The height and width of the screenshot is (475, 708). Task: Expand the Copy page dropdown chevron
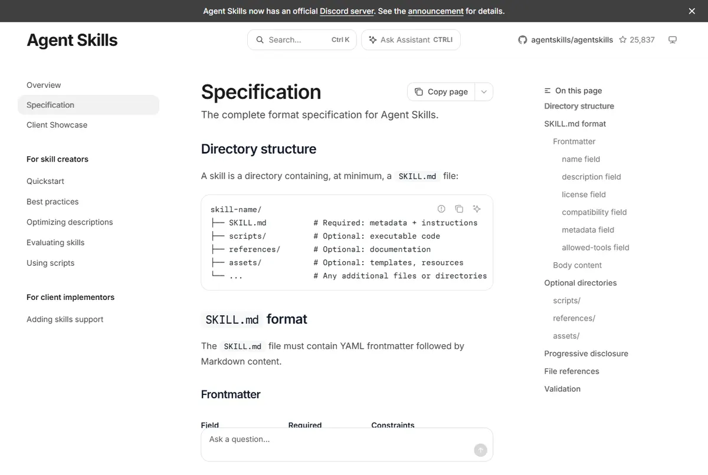pyautogui.click(x=484, y=92)
